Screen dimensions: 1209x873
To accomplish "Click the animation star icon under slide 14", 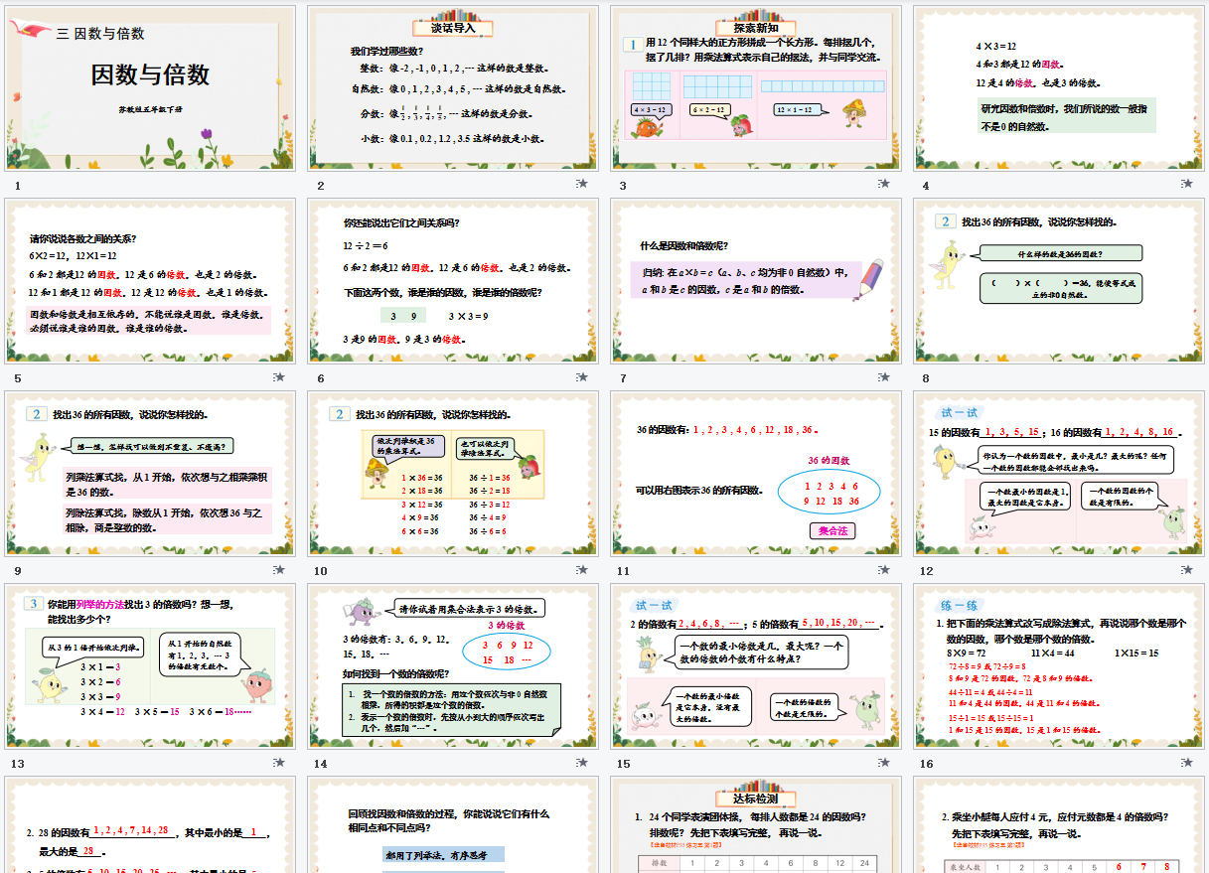I will pyautogui.click(x=582, y=762).
